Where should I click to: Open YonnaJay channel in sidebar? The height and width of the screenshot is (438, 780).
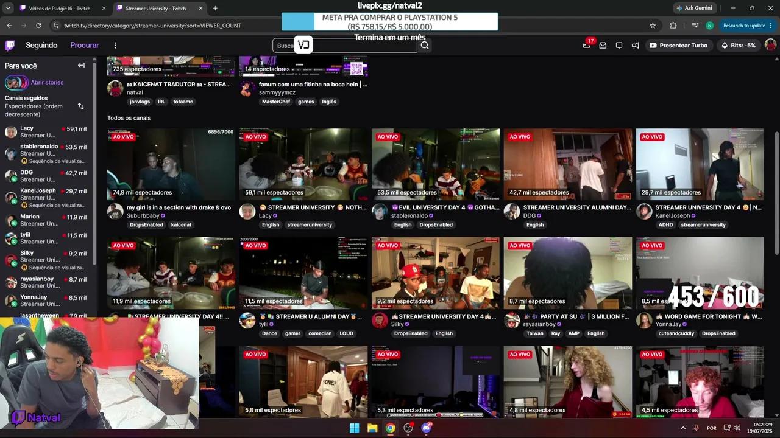click(x=46, y=301)
